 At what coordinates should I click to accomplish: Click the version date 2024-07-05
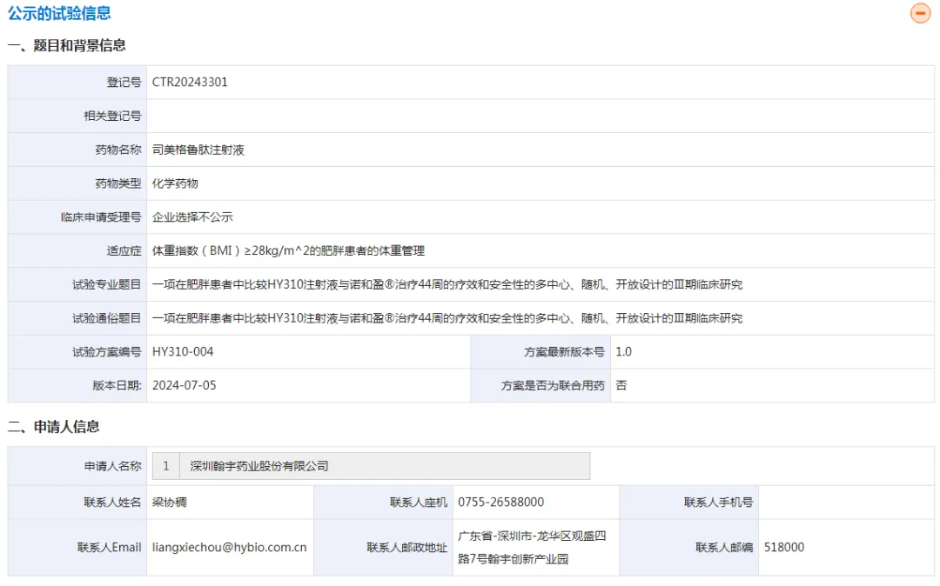click(x=184, y=385)
